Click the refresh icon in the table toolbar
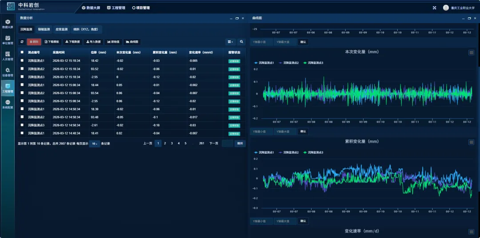The width and height of the screenshot is (480, 238). click(x=22, y=42)
